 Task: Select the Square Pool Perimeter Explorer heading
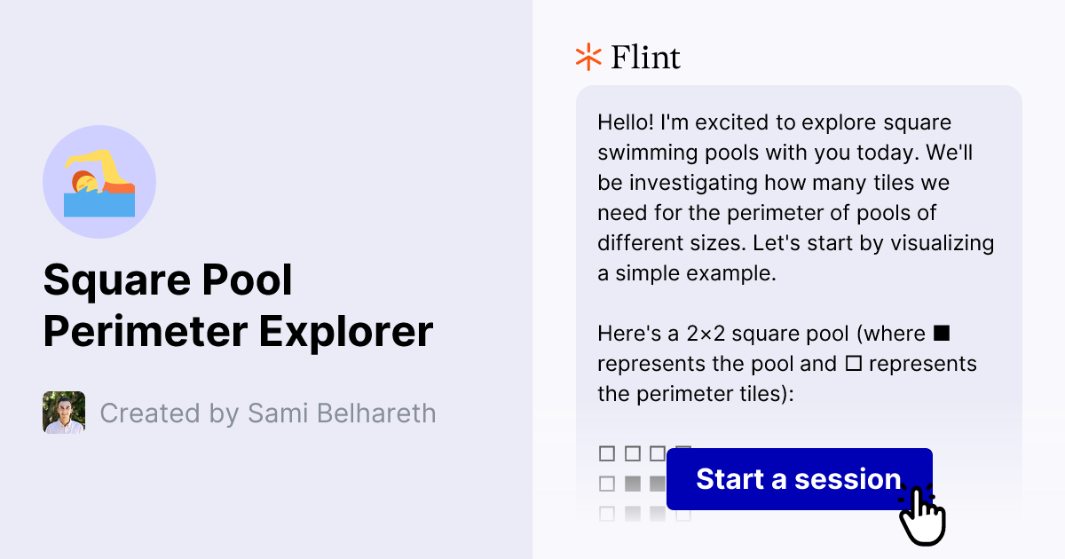coord(238,305)
